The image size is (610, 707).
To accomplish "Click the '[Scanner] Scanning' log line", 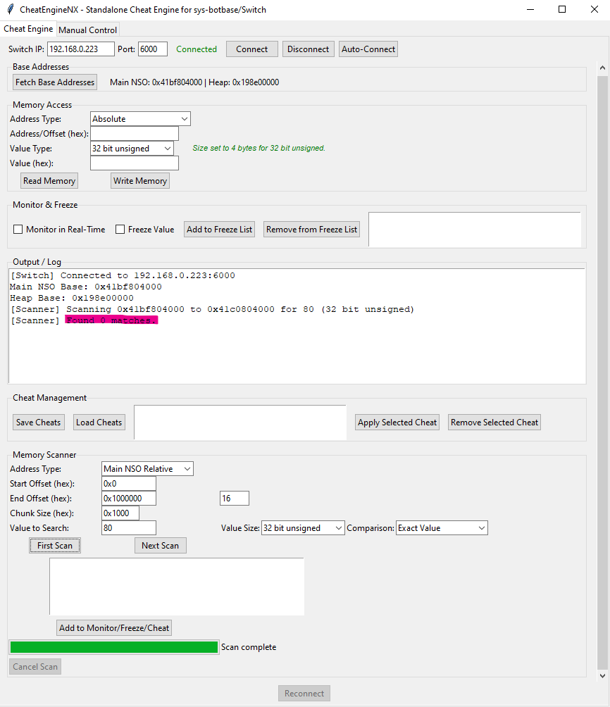I will pyautogui.click(x=212, y=309).
